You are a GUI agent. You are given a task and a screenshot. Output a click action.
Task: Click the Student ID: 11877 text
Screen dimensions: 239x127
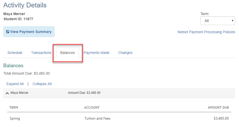tap(18, 19)
